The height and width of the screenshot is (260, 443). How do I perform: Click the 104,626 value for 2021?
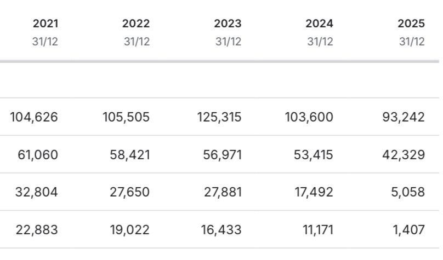pos(34,117)
